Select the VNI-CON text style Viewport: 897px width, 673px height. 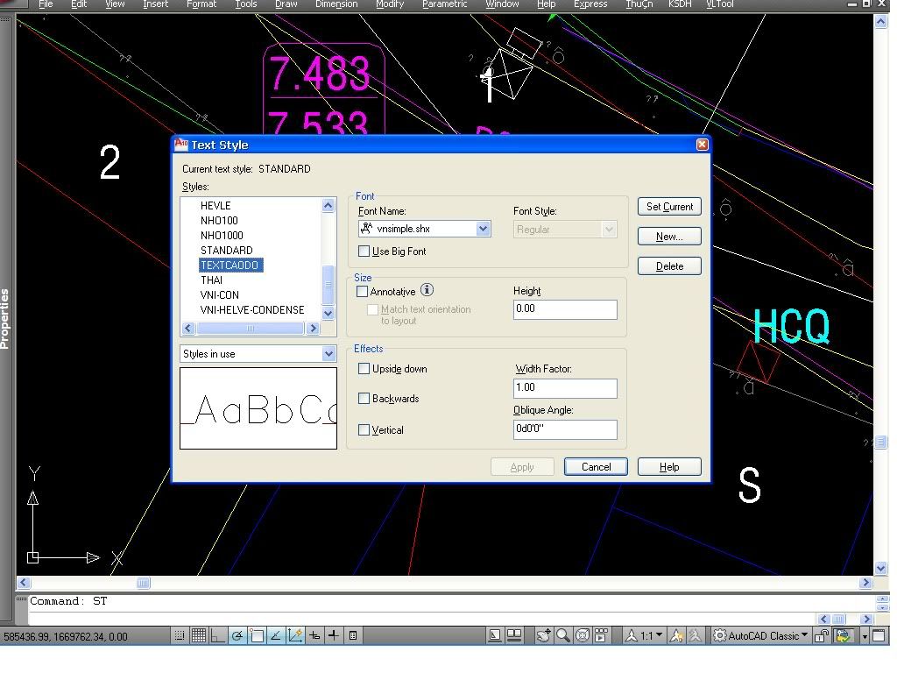click(220, 294)
